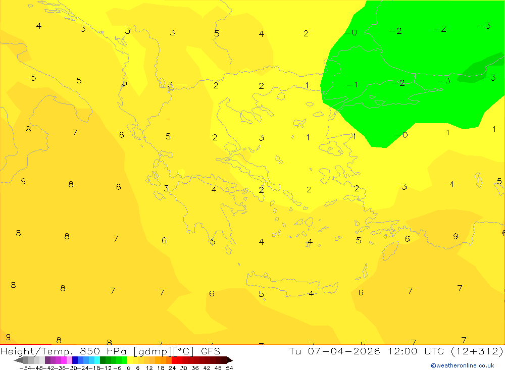Viewport: 505px width, 370px height.
Task: Click the dark blue swatch in the color scale
Action: 75,360
